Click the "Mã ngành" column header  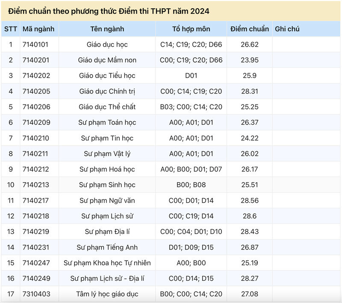pos(38,29)
